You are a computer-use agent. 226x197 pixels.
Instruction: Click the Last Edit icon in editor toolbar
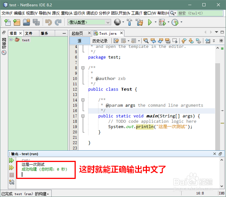tap(116, 41)
